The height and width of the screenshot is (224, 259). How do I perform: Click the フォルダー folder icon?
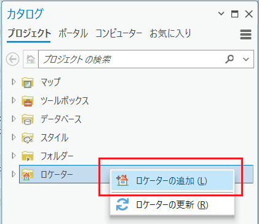(28, 156)
